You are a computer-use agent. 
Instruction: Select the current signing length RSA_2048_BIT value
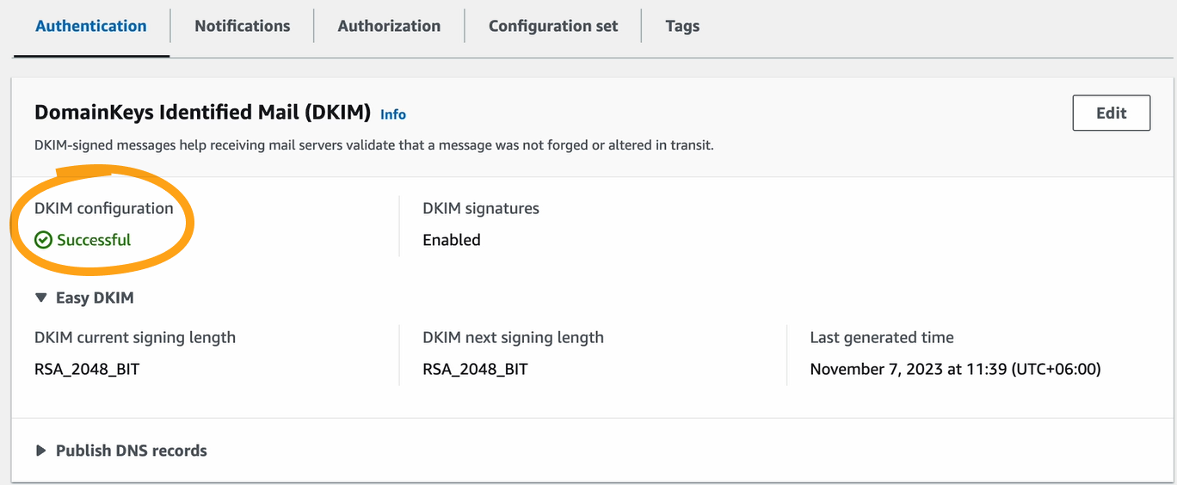click(x=87, y=370)
